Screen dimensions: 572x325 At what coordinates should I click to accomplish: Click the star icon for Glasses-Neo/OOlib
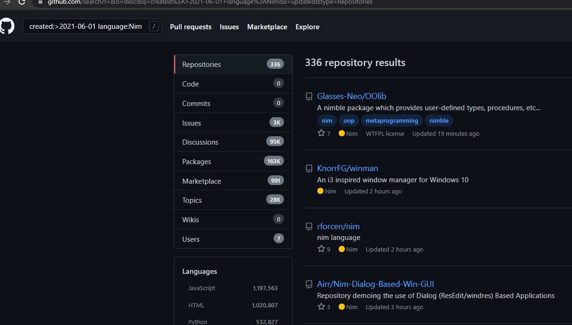pyautogui.click(x=321, y=133)
